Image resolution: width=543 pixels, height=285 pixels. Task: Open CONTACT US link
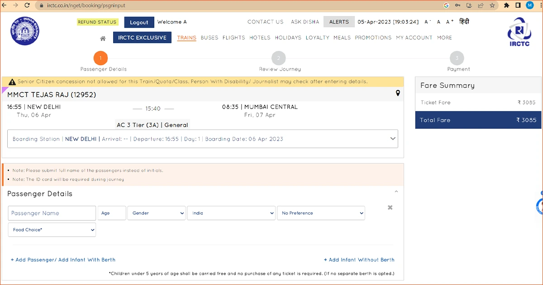[265, 22]
